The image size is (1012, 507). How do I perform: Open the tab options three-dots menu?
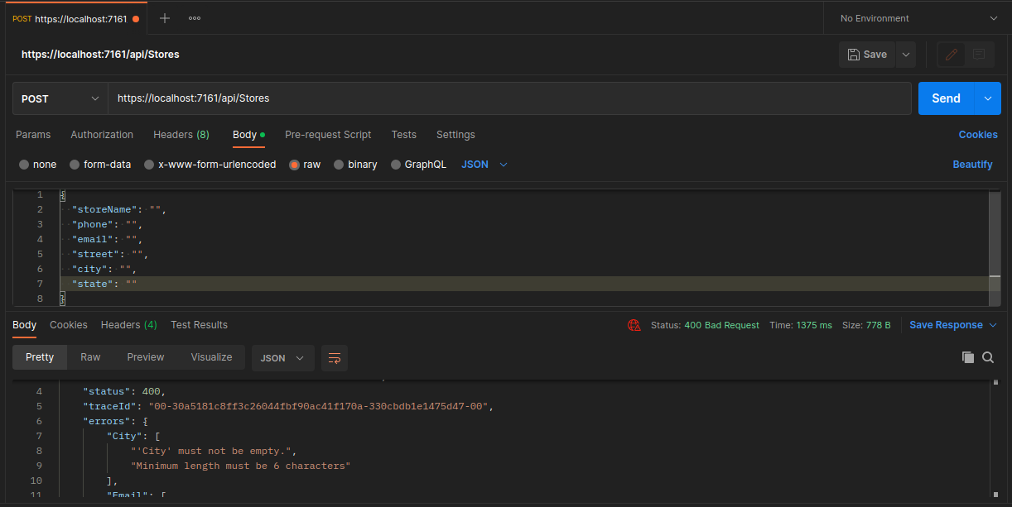pos(195,18)
